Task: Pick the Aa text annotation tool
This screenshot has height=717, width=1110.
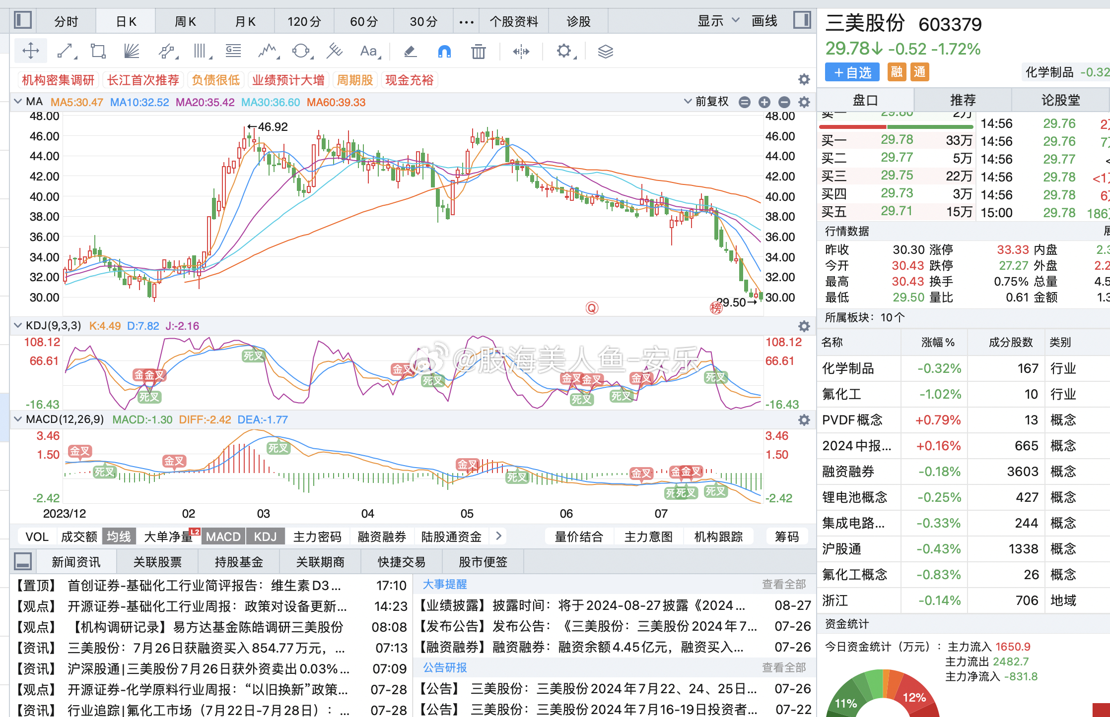Action: coord(369,51)
